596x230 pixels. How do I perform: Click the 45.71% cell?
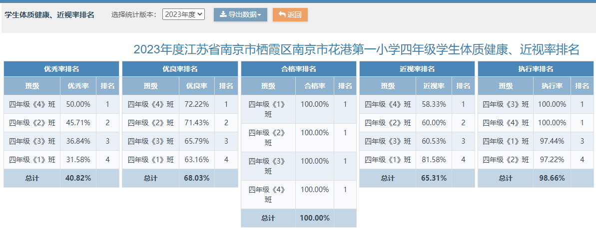tap(78, 123)
